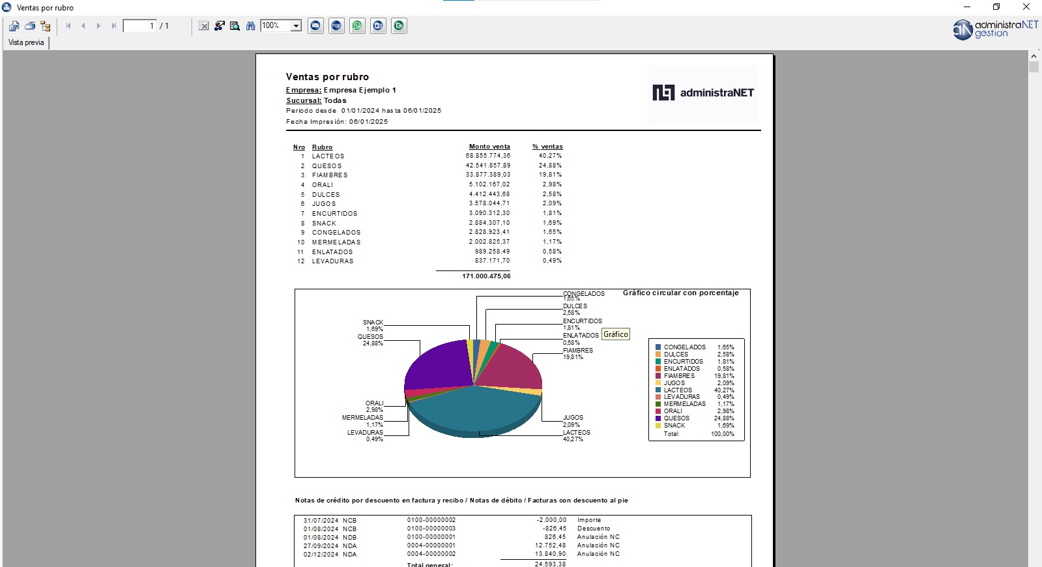1042x567 pixels.
Task: Click document number 0100-00000002
Action: (431, 520)
